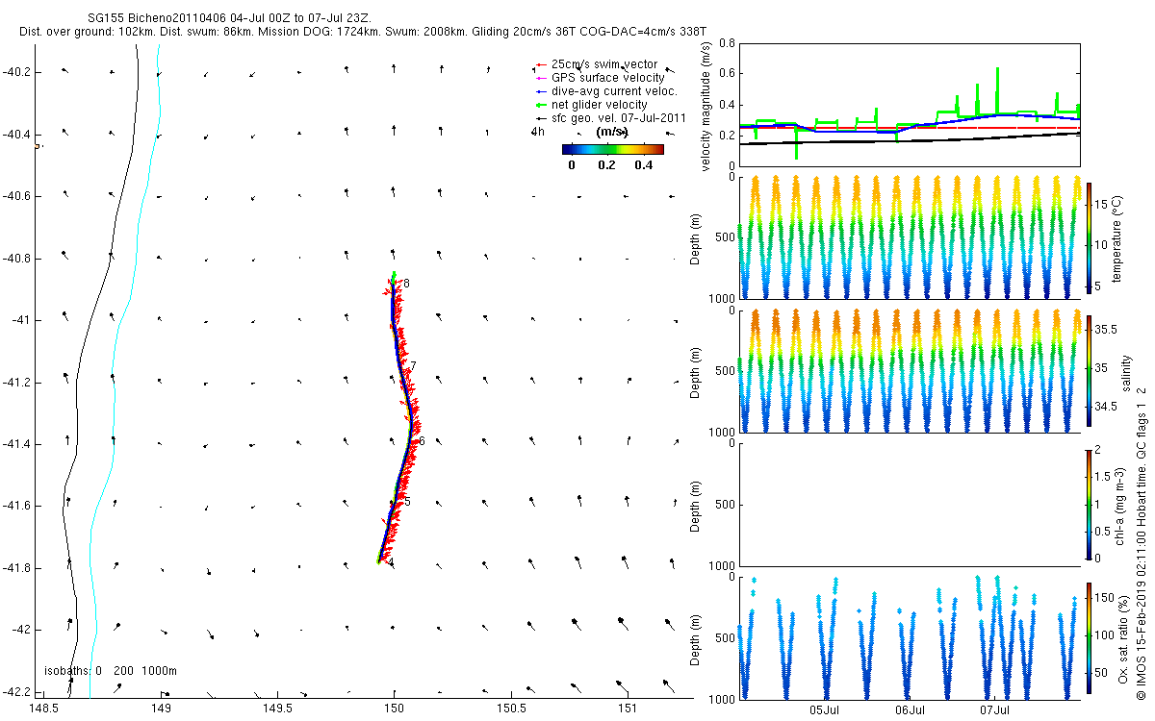Click the empty chl-a depth plot

(x=910, y=504)
